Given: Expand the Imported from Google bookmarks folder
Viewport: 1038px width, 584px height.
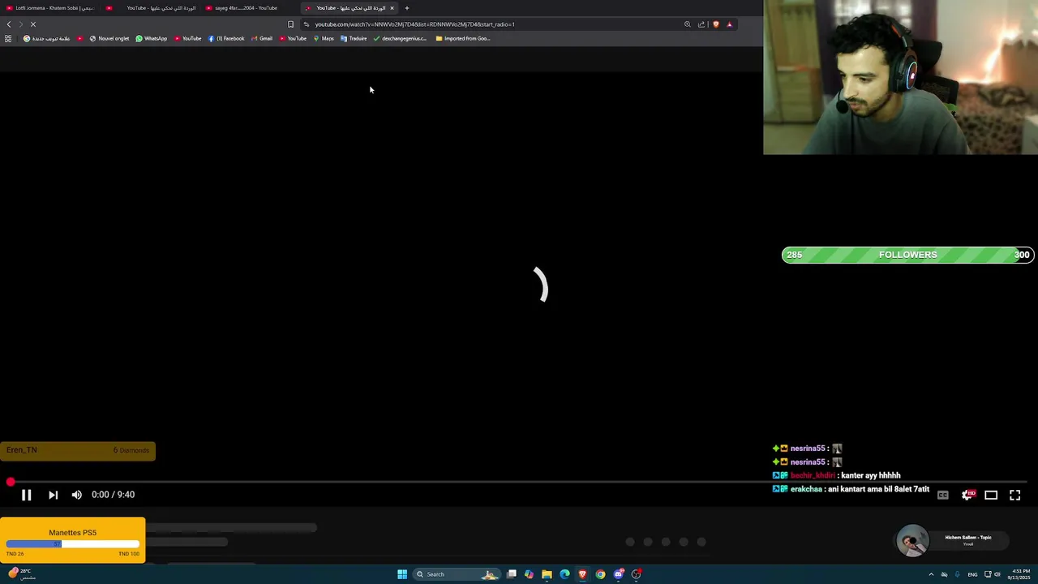Looking at the screenshot, I should click(463, 38).
